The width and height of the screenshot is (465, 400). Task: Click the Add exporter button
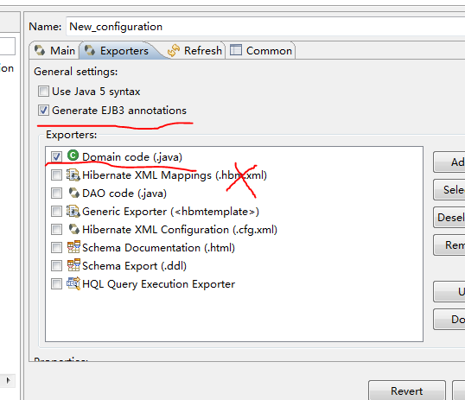coord(449,162)
